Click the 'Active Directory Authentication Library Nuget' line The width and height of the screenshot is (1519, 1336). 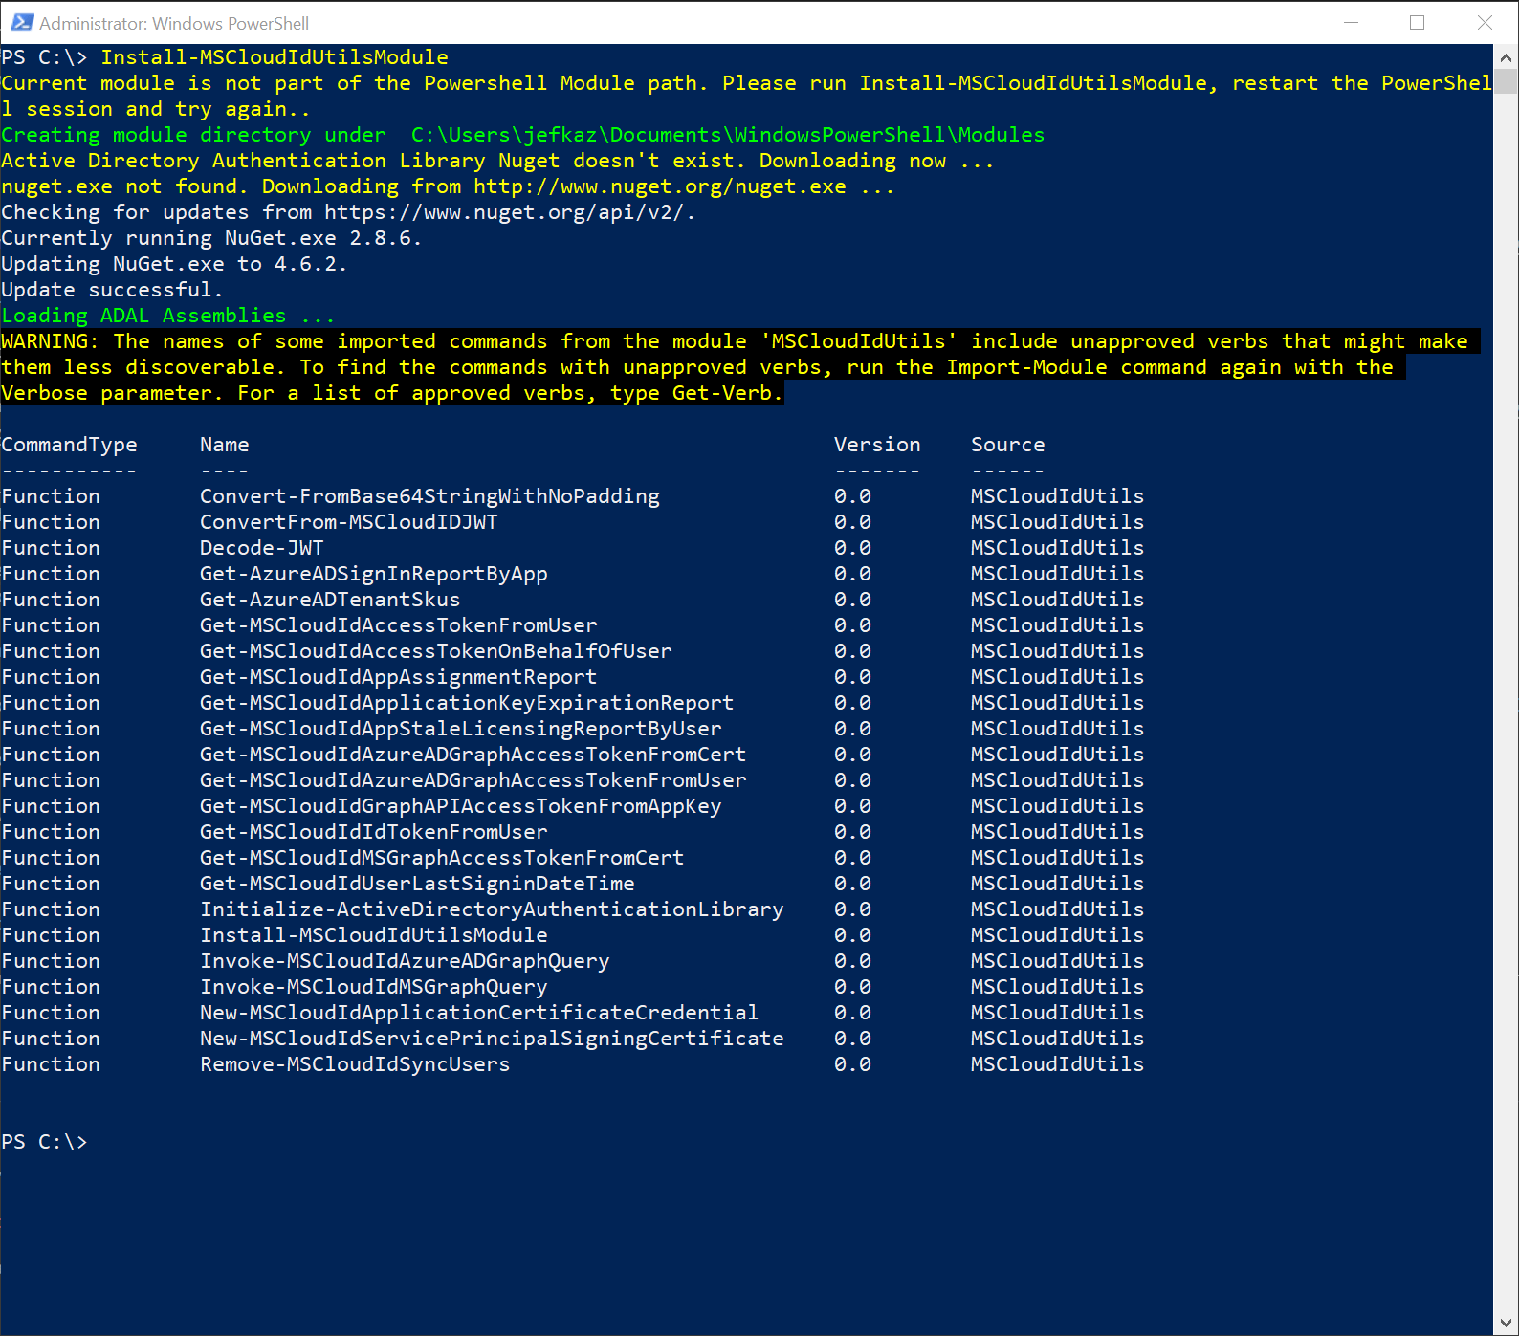(x=497, y=161)
